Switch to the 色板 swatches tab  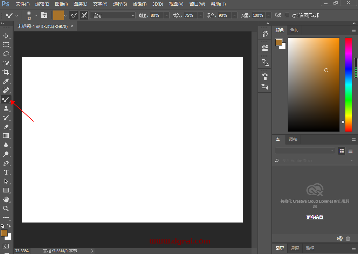[295, 30]
